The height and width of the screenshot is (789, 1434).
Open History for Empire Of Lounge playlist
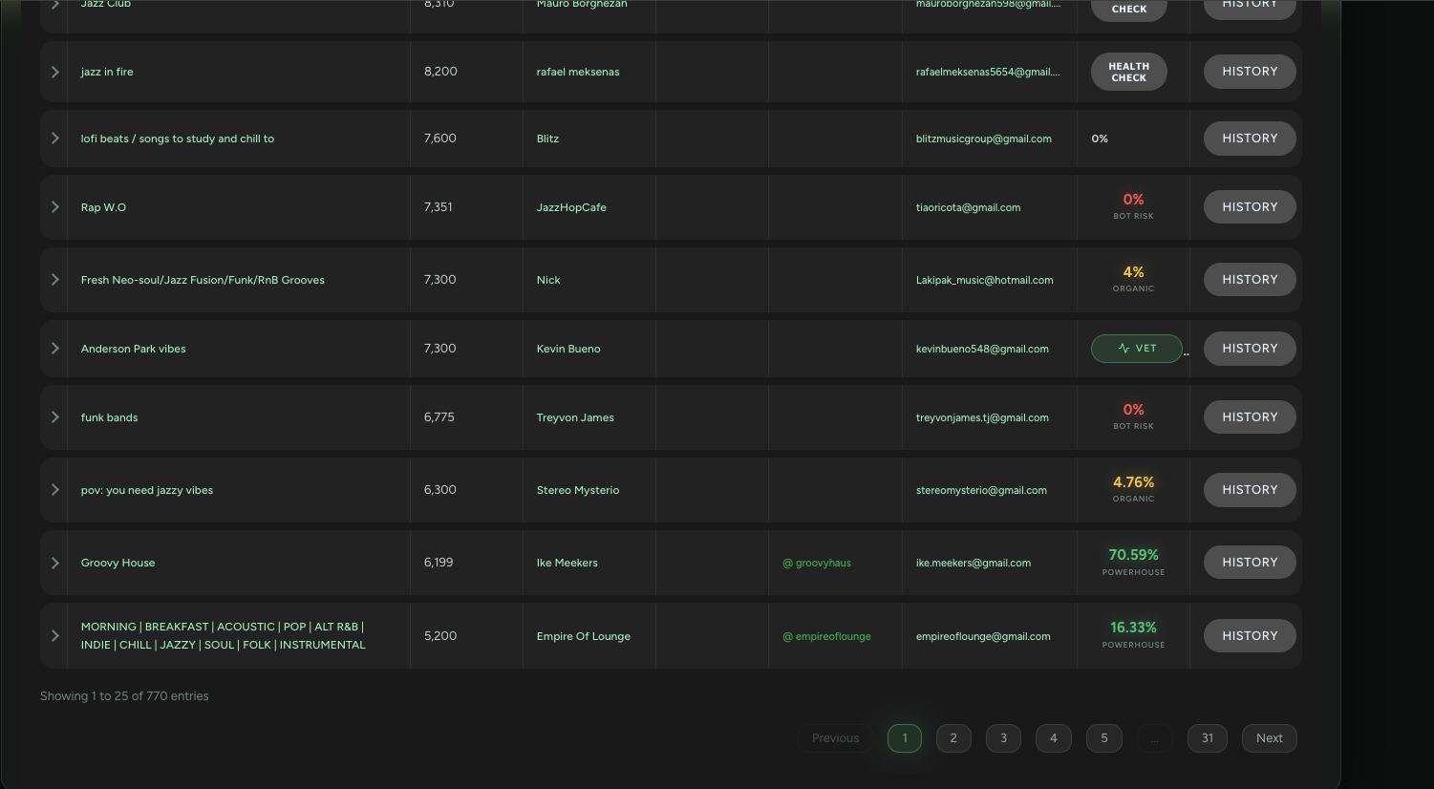coord(1250,636)
